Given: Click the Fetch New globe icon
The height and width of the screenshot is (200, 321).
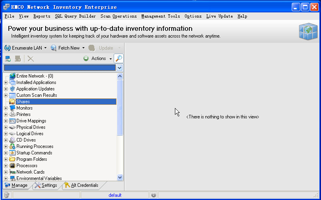Looking at the screenshot, I should [x=53, y=48].
